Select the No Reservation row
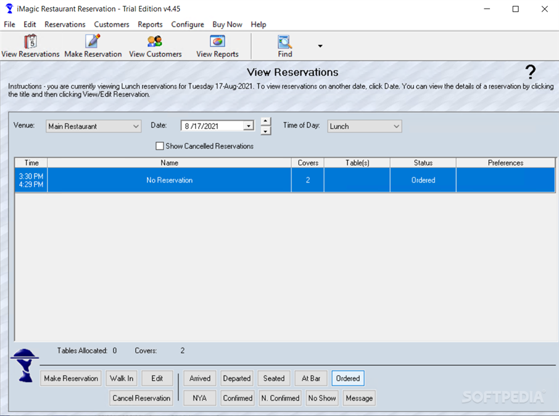This screenshot has width=559, height=416. point(285,180)
